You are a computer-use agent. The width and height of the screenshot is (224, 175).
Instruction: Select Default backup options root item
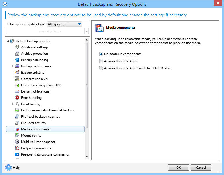click(33, 41)
